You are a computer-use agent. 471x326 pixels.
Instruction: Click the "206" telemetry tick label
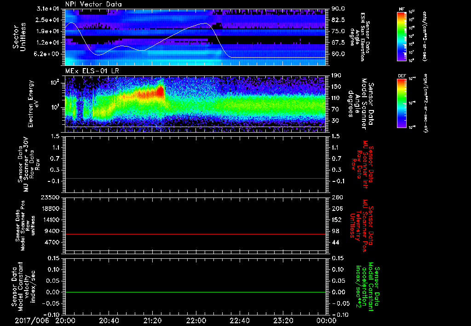[x=337, y=209]
